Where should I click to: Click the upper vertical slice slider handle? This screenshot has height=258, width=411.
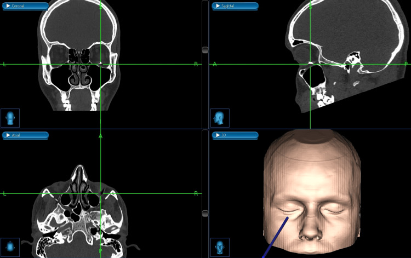206,50
